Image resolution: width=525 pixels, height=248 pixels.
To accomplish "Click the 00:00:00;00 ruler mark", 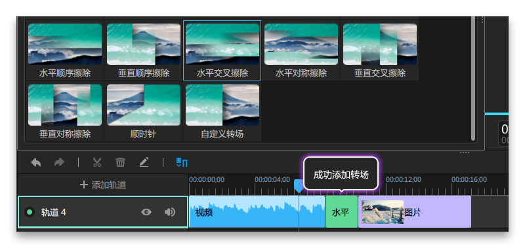I will pos(207,179).
